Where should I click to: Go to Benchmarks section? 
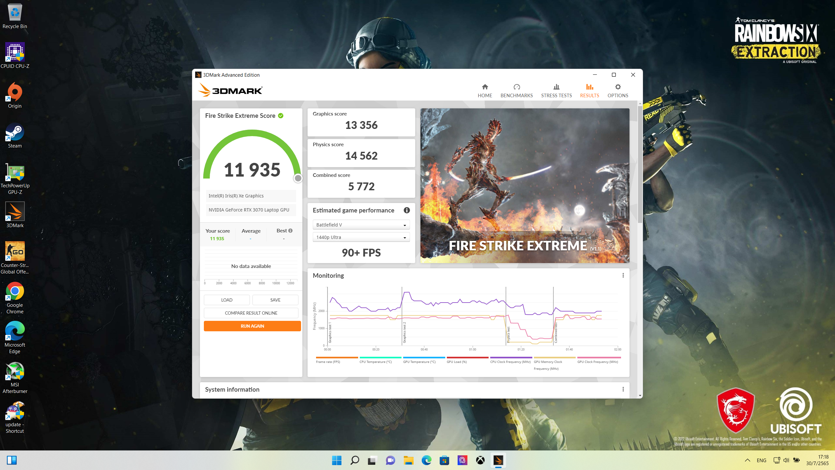[516, 91]
